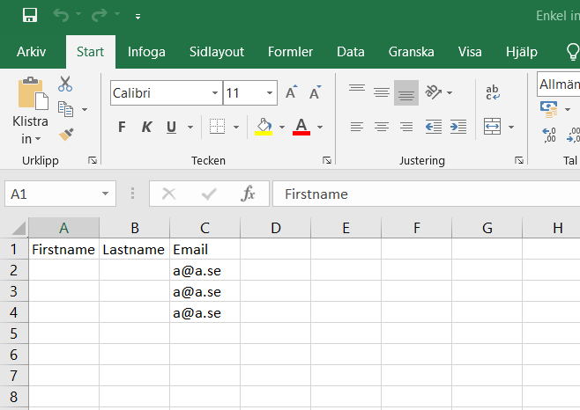Screen dimensions: 580x410
Task: Click the Klistra in paste clipboard icon
Action: point(33,93)
